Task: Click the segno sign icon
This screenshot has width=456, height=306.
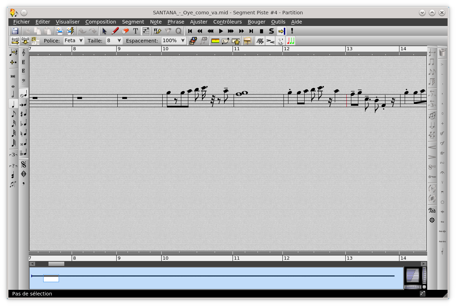Action: tap(24, 164)
